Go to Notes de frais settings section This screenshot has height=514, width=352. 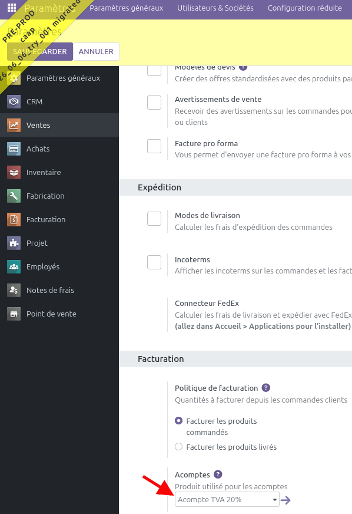[x=59, y=291]
